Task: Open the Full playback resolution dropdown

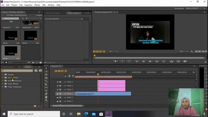Action: pyautogui.click(x=184, y=51)
